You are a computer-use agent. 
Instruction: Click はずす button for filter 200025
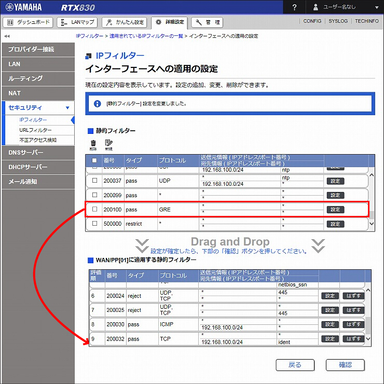tap(353, 310)
